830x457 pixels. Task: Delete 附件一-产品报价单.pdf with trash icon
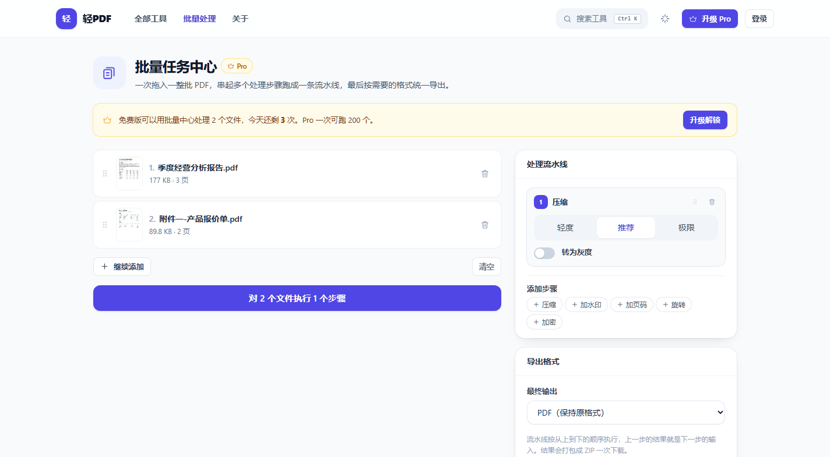click(x=485, y=225)
